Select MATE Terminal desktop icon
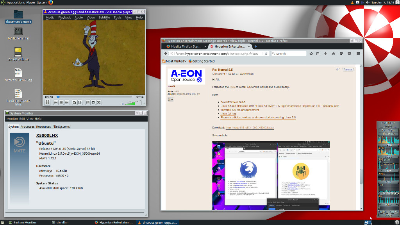Viewport: 400px width, 225px height. (18, 34)
